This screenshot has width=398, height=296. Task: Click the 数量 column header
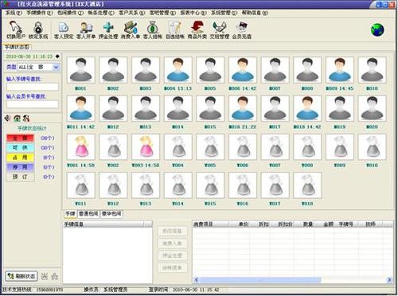point(304,224)
